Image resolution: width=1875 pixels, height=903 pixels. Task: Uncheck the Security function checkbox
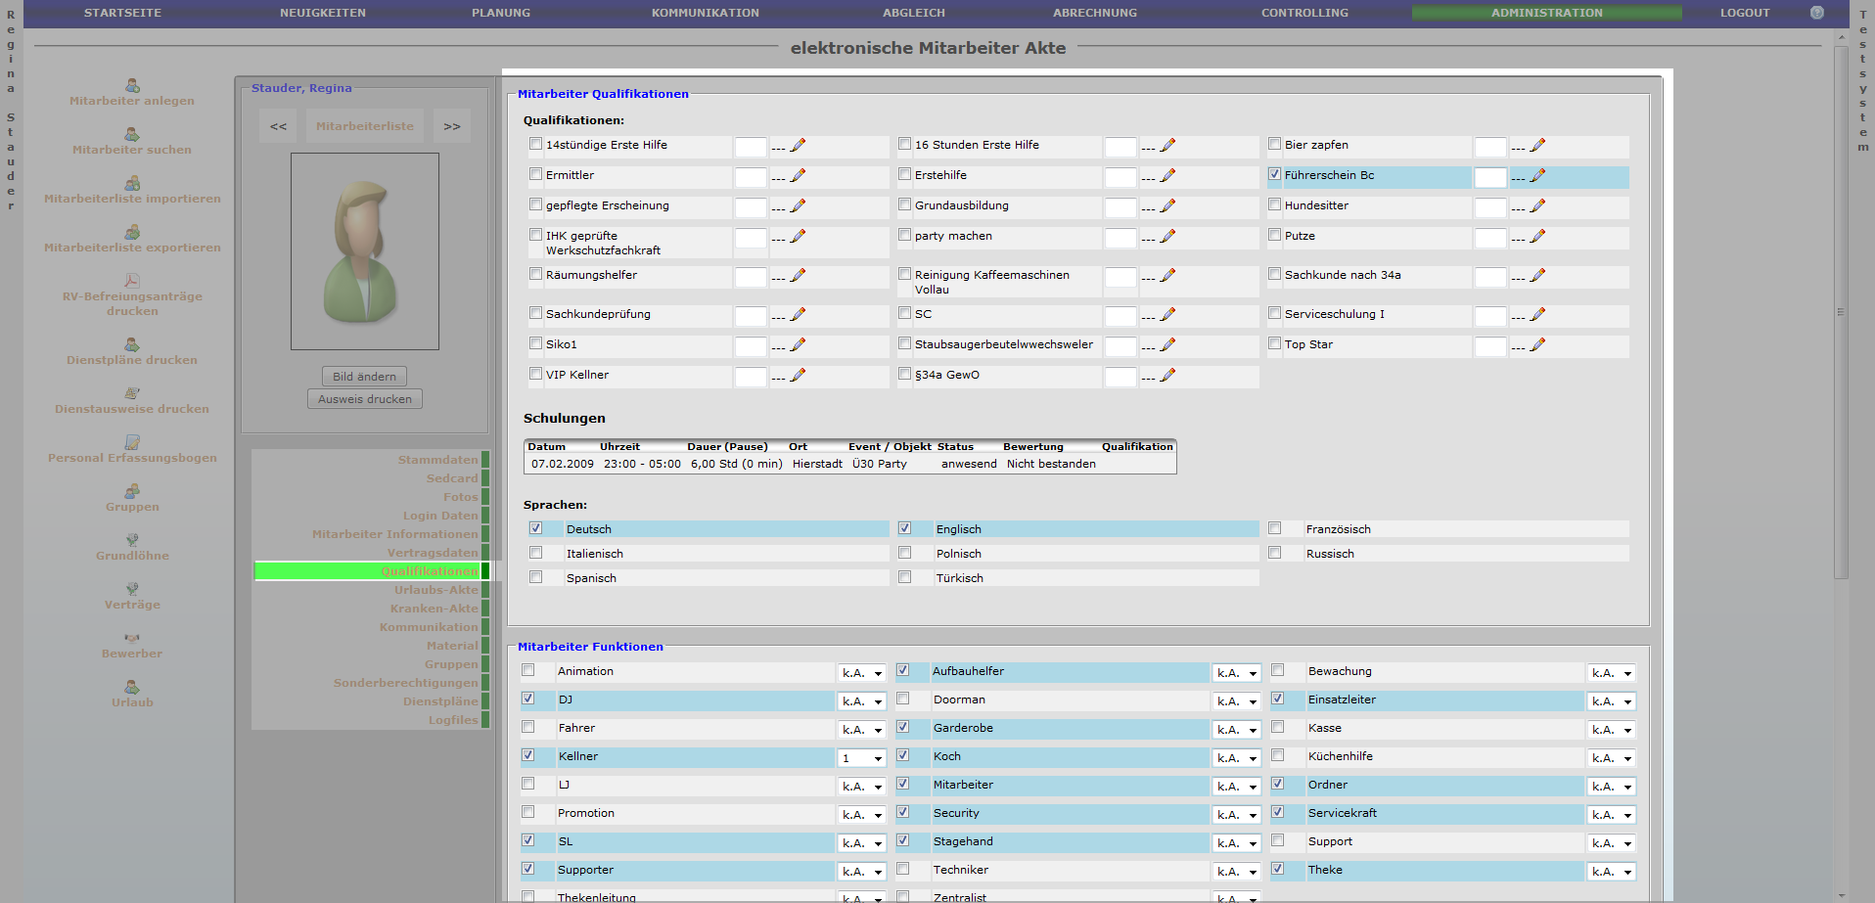click(x=903, y=812)
